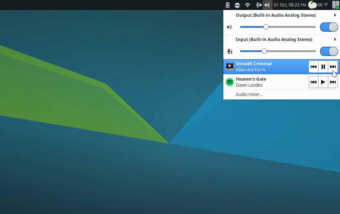The image size is (340, 214).
Task: Click the media player icon beside Smooth Criminal
Action: coord(230,66)
